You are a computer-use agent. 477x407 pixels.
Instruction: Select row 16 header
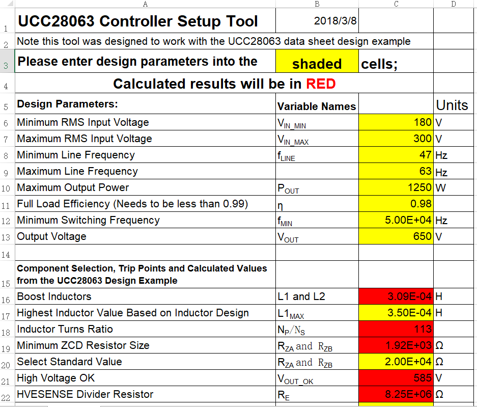(7, 296)
